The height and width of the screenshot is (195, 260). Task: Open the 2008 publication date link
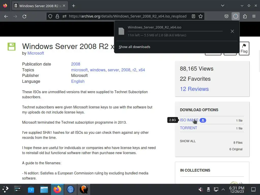[x=76, y=64]
